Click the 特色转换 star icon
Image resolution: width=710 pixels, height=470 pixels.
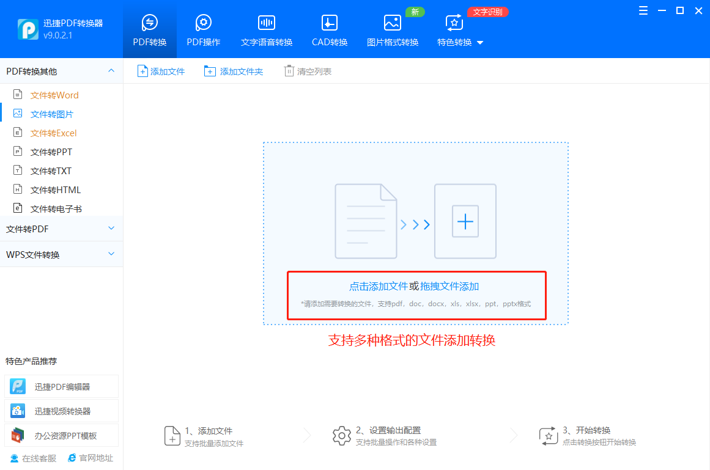click(454, 22)
